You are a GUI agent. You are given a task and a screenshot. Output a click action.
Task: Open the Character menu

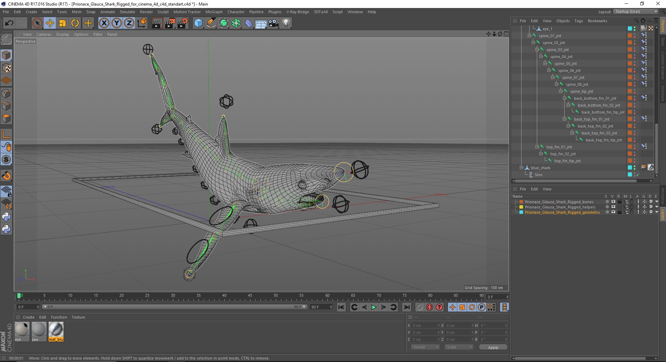click(236, 12)
